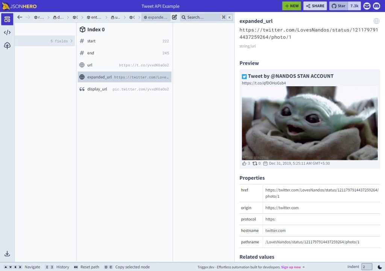Image resolution: width=385 pixels, height=271 pixels.
Task: Click the edit path pencil icon
Action: tap(174, 17)
